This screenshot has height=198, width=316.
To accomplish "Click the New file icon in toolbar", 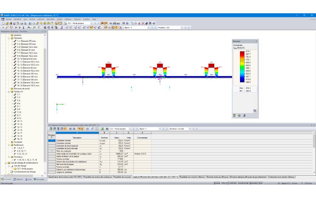I will 3,23.
